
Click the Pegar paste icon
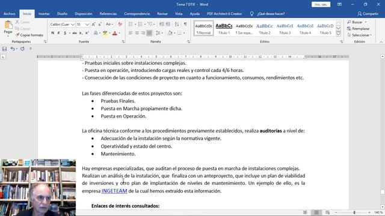[x=8, y=25]
